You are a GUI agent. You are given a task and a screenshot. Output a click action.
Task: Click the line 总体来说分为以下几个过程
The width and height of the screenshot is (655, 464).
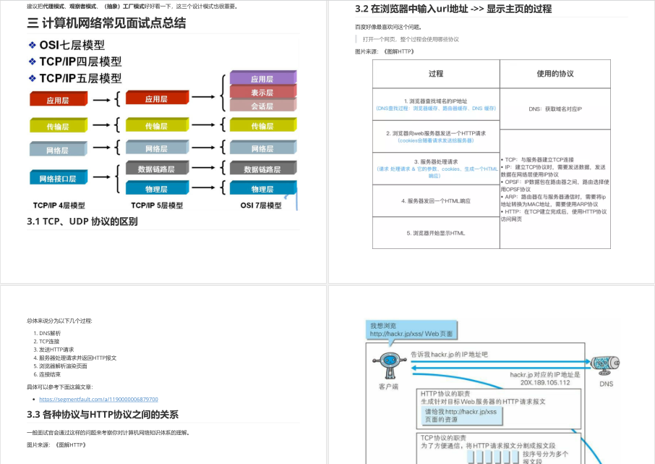59,321
